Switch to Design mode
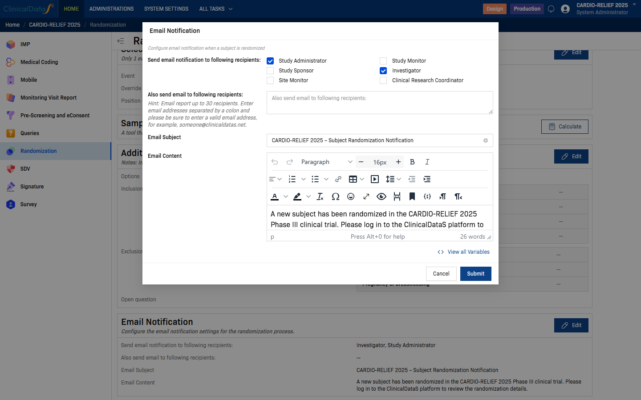The image size is (641, 400). click(495, 9)
